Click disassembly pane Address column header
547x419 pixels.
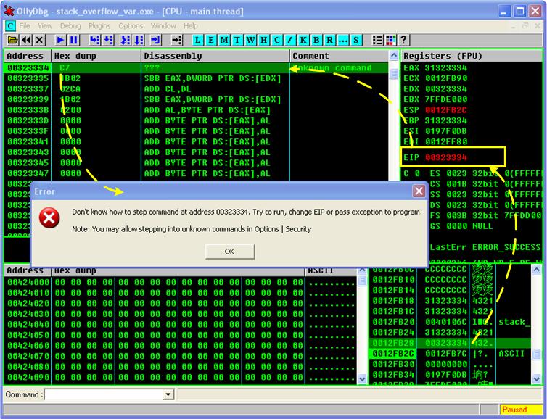coord(28,56)
